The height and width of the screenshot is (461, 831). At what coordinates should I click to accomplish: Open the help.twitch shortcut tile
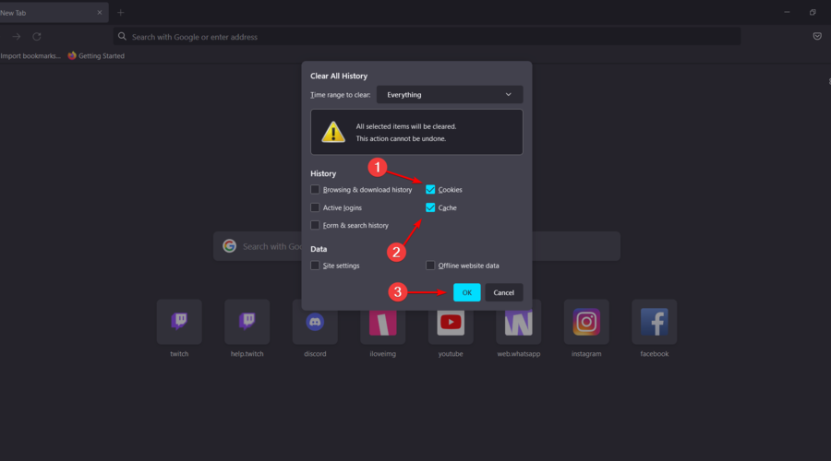pyautogui.click(x=247, y=322)
